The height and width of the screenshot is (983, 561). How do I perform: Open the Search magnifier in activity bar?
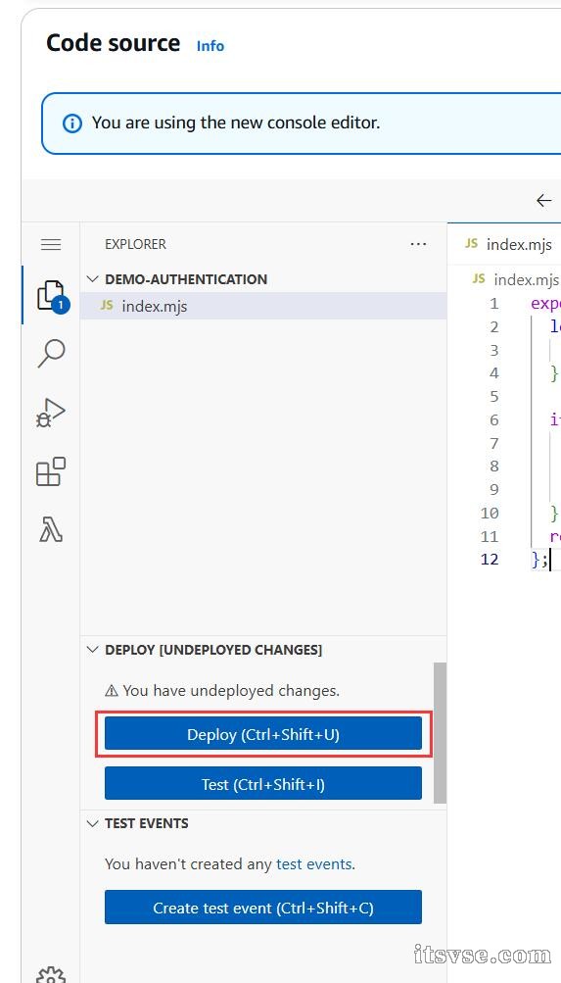pyautogui.click(x=51, y=354)
